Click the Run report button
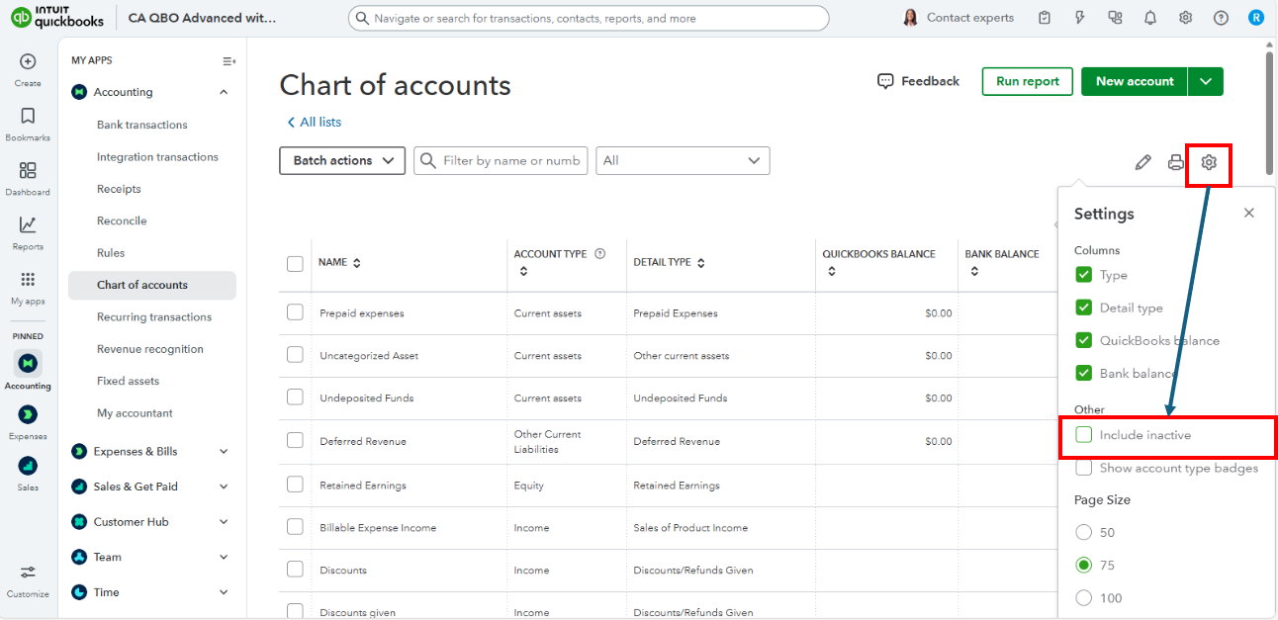The image size is (1278, 620). 1027,81
